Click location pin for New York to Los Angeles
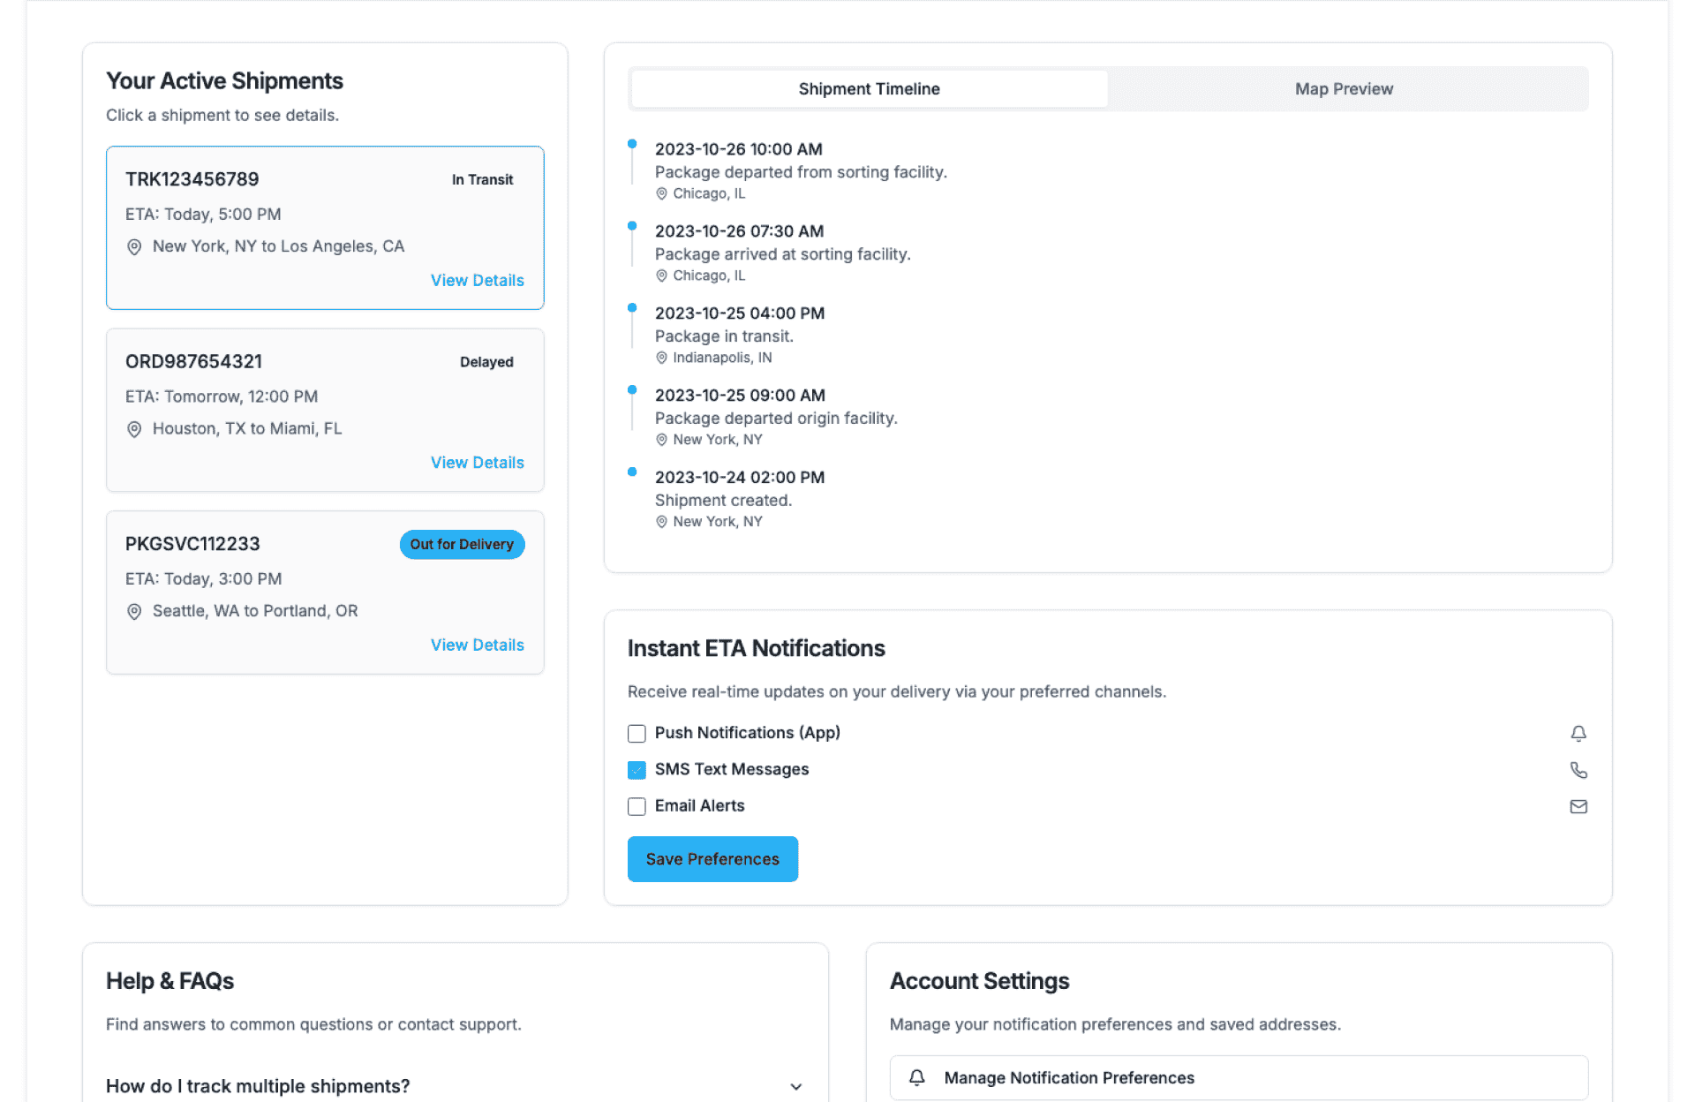 (x=134, y=247)
